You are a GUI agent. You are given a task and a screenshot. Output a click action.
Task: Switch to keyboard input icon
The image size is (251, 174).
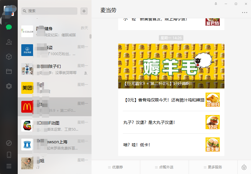point(244,167)
